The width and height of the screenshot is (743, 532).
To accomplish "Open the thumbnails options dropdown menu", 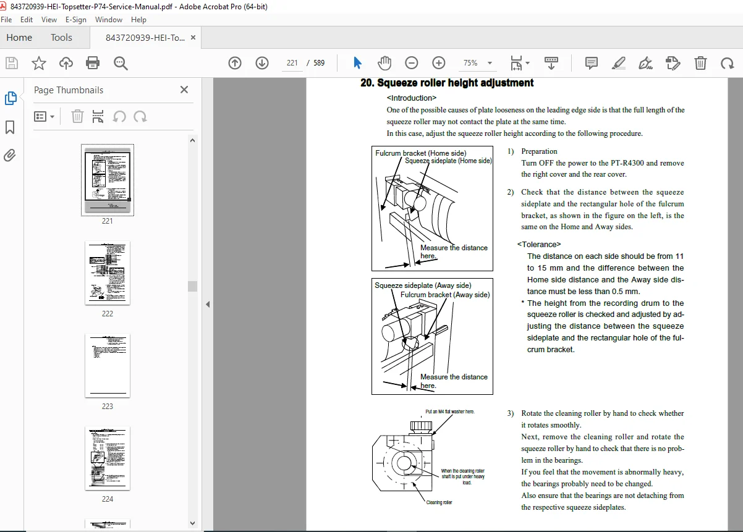I will 44,116.
